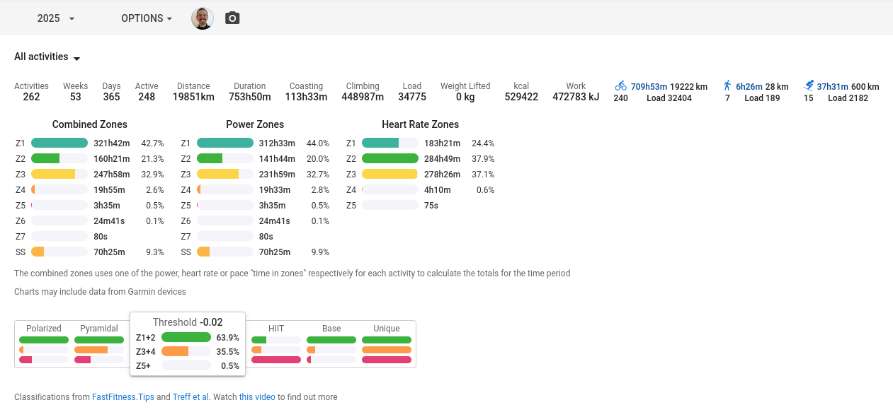Click the camera screenshot icon
Viewport: 893px width, 412px height.
coord(232,18)
